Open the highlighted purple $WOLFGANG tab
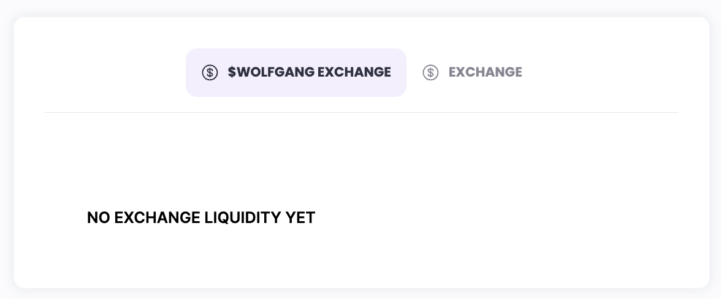 pos(296,72)
